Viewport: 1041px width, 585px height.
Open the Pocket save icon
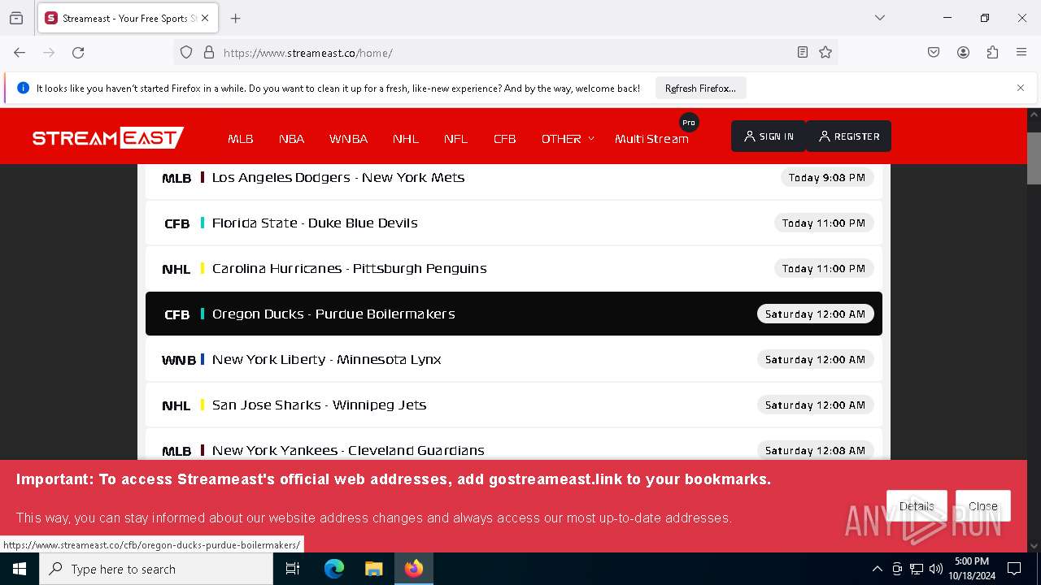pos(934,53)
